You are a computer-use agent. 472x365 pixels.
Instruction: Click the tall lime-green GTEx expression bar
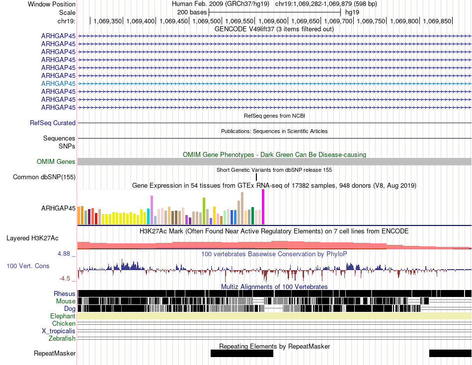pyautogui.click(x=204, y=211)
